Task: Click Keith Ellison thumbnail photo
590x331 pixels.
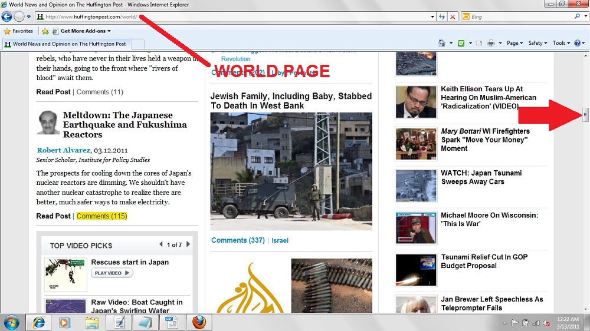Action: click(416, 102)
